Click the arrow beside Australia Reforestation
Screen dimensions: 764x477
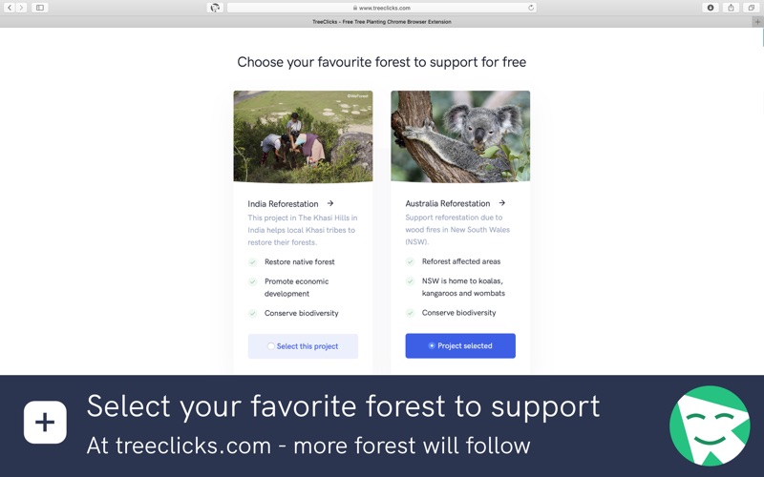click(502, 203)
